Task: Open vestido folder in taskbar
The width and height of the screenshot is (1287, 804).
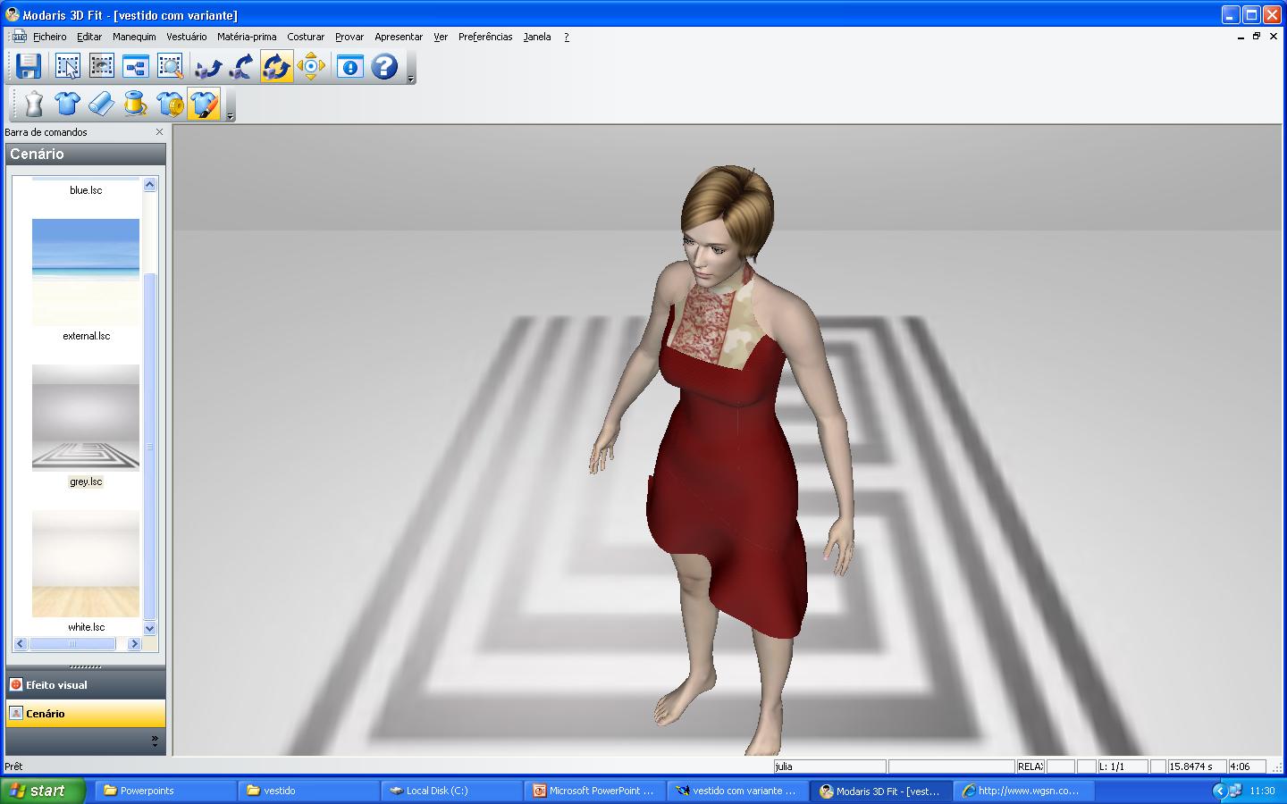Action: [308, 791]
